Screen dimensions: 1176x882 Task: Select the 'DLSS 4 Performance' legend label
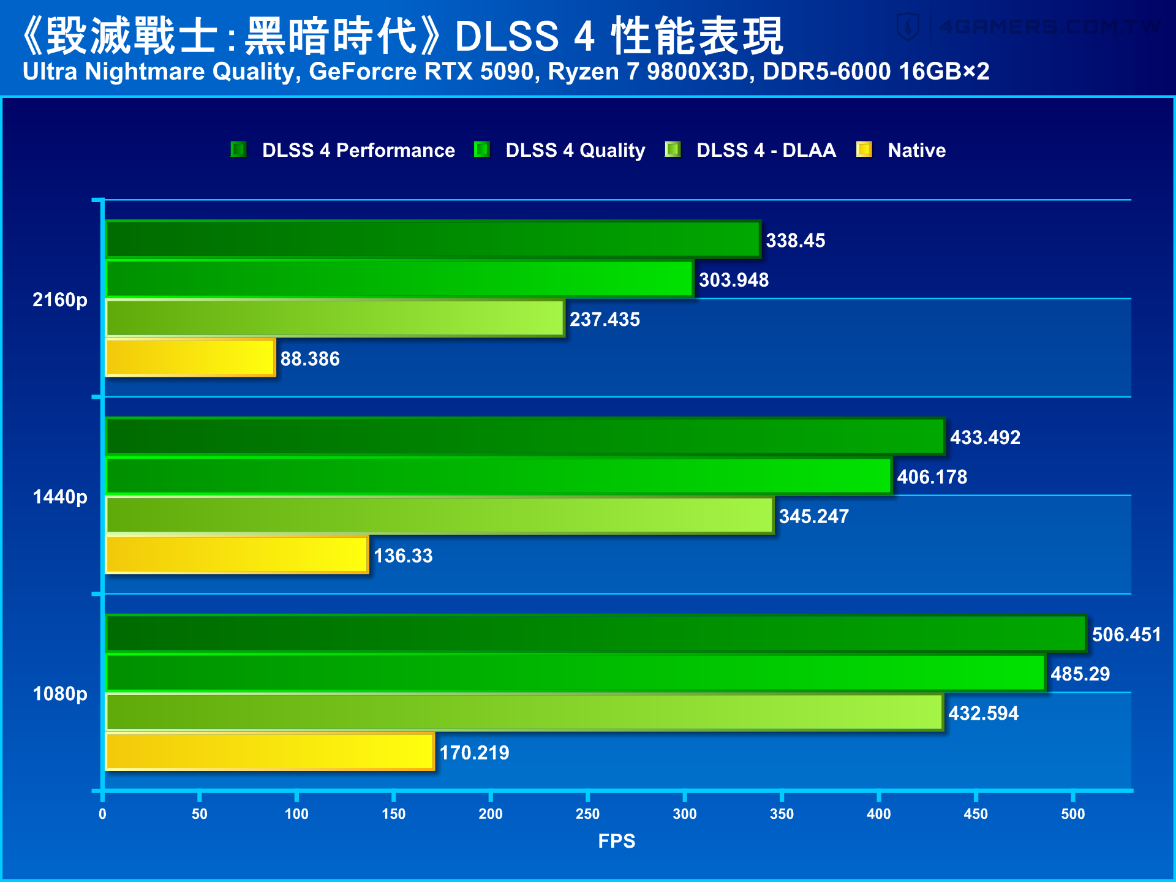point(358,150)
